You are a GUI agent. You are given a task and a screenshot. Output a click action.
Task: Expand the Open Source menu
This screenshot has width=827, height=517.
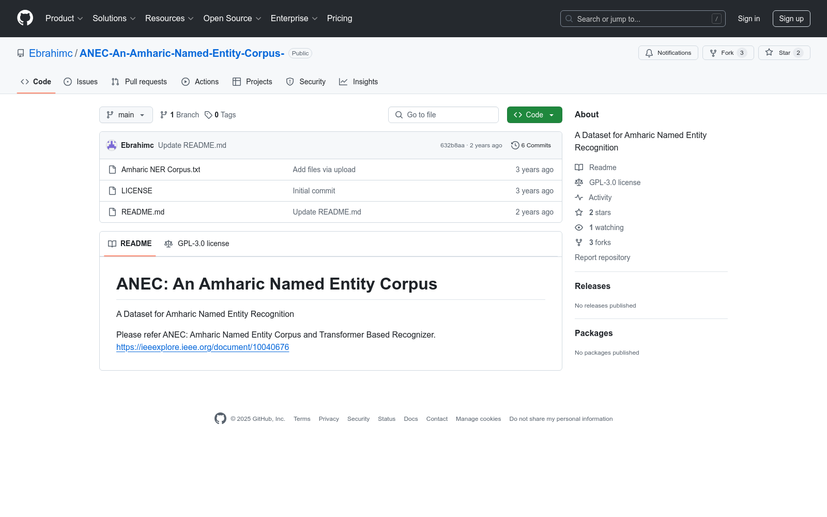coord(233,19)
